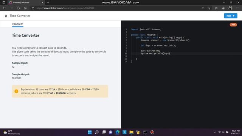This screenshot has width=242, height=136.
Task: Select the Problem tab
Action: click(x=18, y=24)
